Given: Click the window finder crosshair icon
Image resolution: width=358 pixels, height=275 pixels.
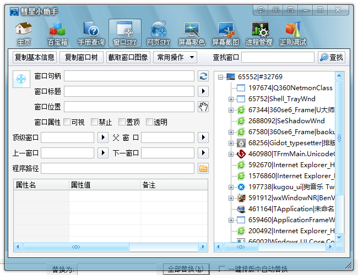Looking at the screenshot, I should [x=21, y=79].
